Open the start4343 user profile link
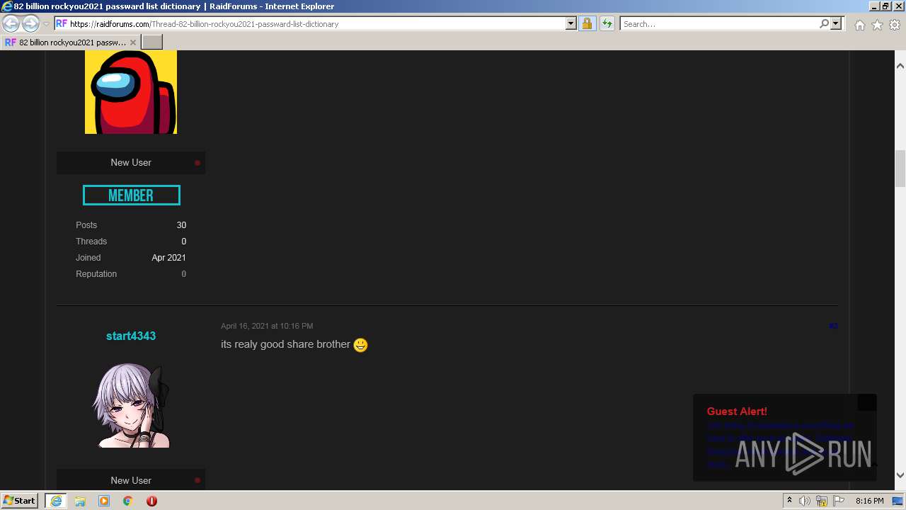 coord(131,336)
